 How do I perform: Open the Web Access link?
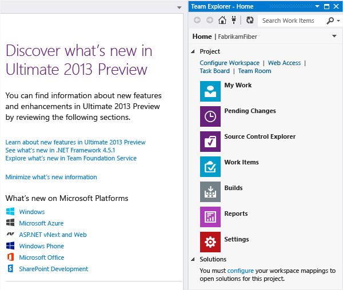click(284, 63)
